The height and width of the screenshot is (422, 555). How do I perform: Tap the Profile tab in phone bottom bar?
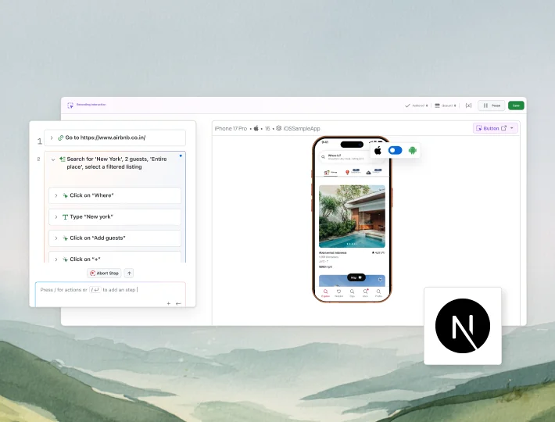click(x=378, y=293)
